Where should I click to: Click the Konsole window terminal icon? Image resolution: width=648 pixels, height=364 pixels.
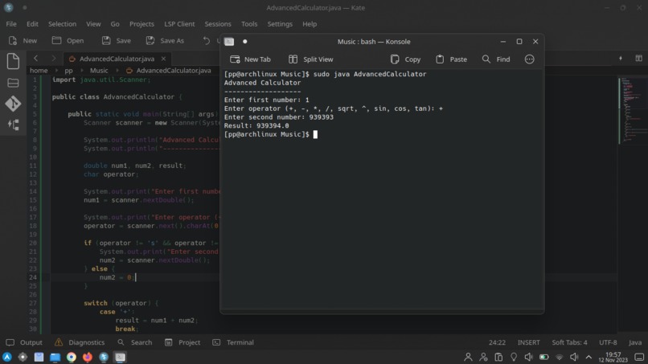point(229,41)
